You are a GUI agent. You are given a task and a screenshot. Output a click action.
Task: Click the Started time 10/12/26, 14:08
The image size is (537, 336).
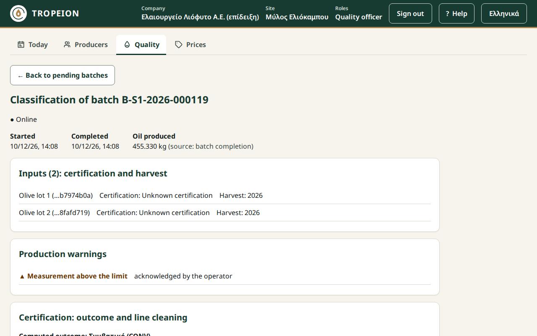pyautogui.click(x=34, y=146)
